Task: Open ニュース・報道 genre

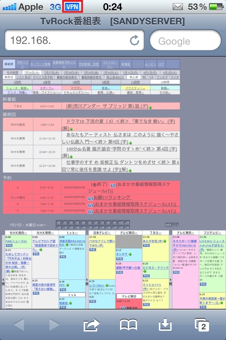Action: coord(17,88)
